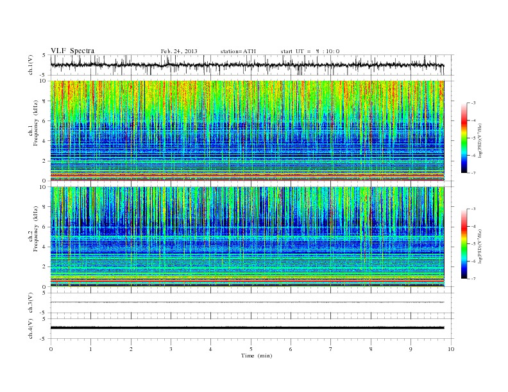The height and width of the screenshot is (392, 508).
Task: Click the ch.1 spectrogram color bar
Action: (x=464, y=138)
